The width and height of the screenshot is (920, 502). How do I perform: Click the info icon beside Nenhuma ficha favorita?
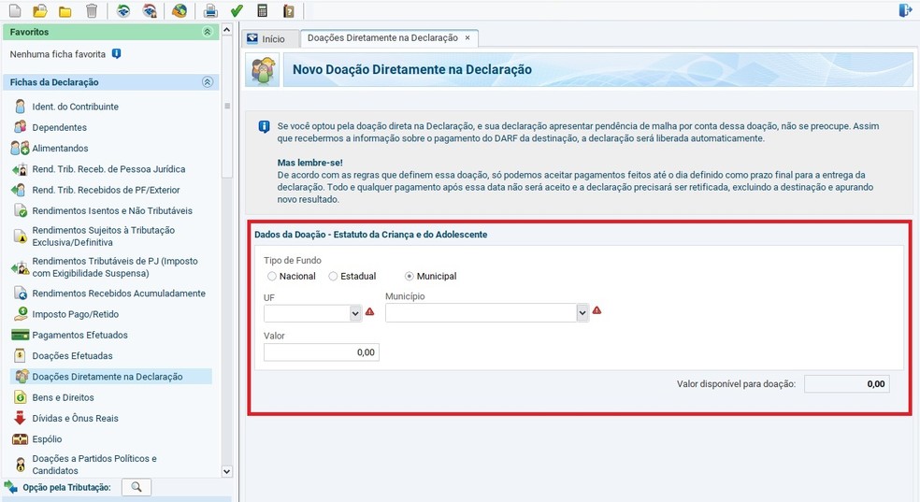(116, 53)
